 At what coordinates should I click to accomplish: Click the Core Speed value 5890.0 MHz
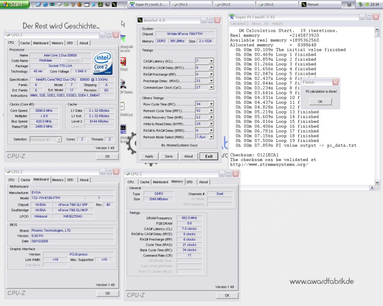[x=44, y=110]
